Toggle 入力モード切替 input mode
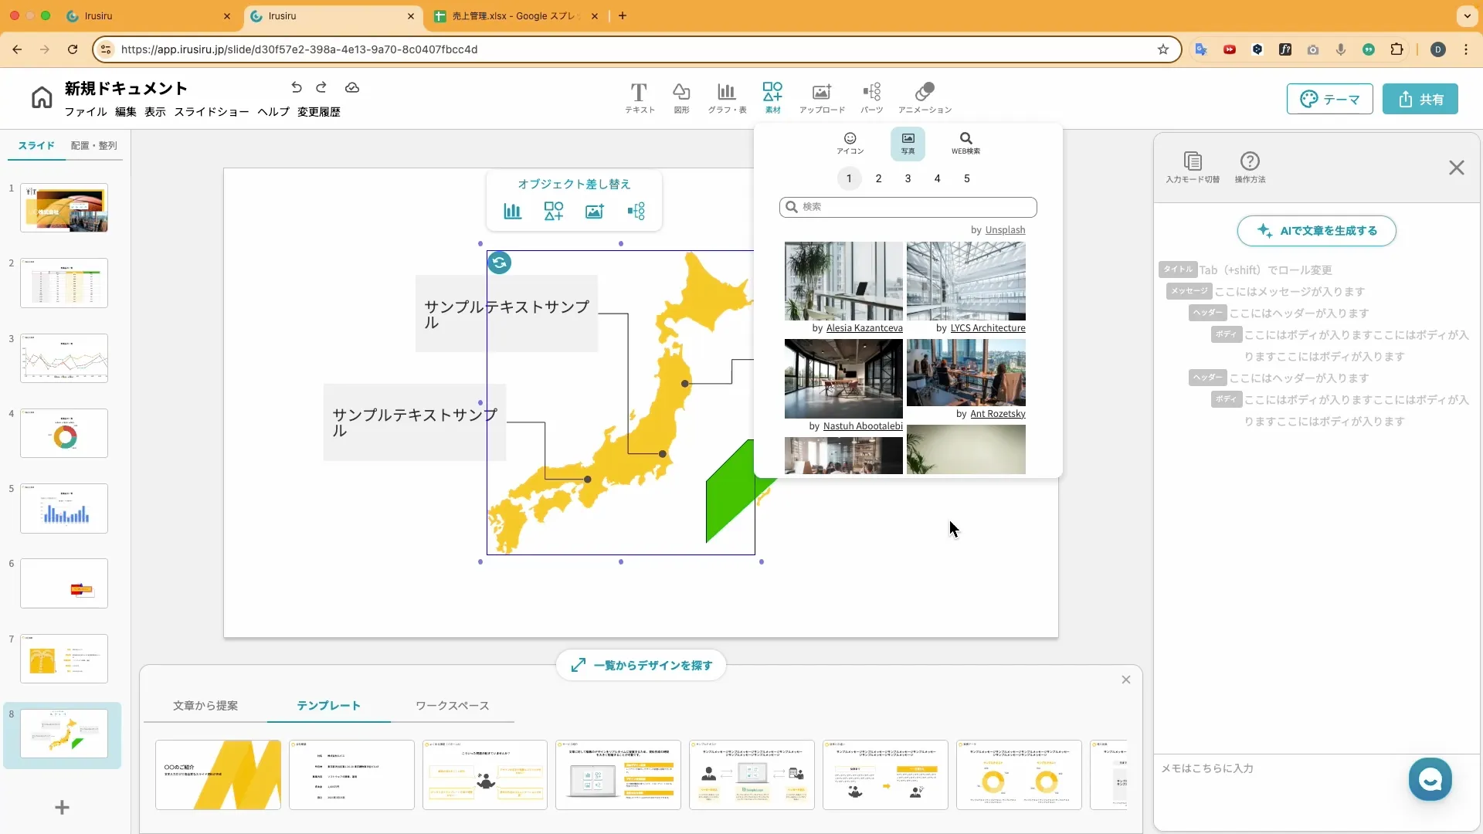The height and width of the screenshot is (834, 1483). pyautogui.click(x=1192, y=167)
